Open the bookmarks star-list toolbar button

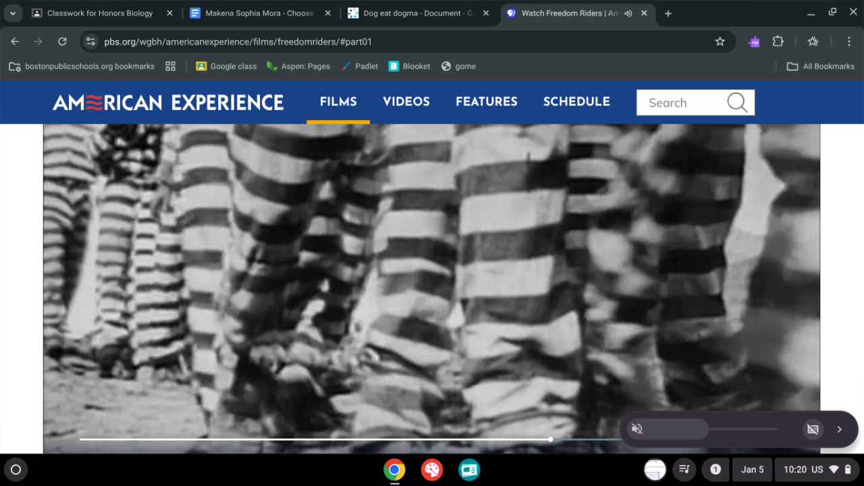pos(813,42)
